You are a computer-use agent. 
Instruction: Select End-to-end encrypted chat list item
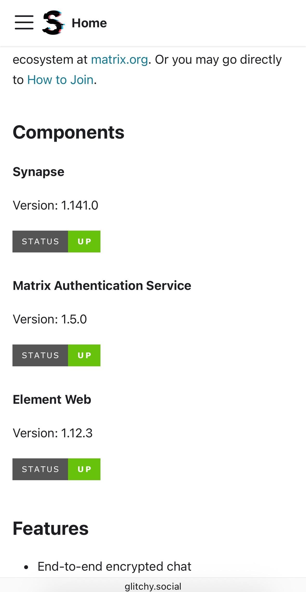(x=114, y=567)
